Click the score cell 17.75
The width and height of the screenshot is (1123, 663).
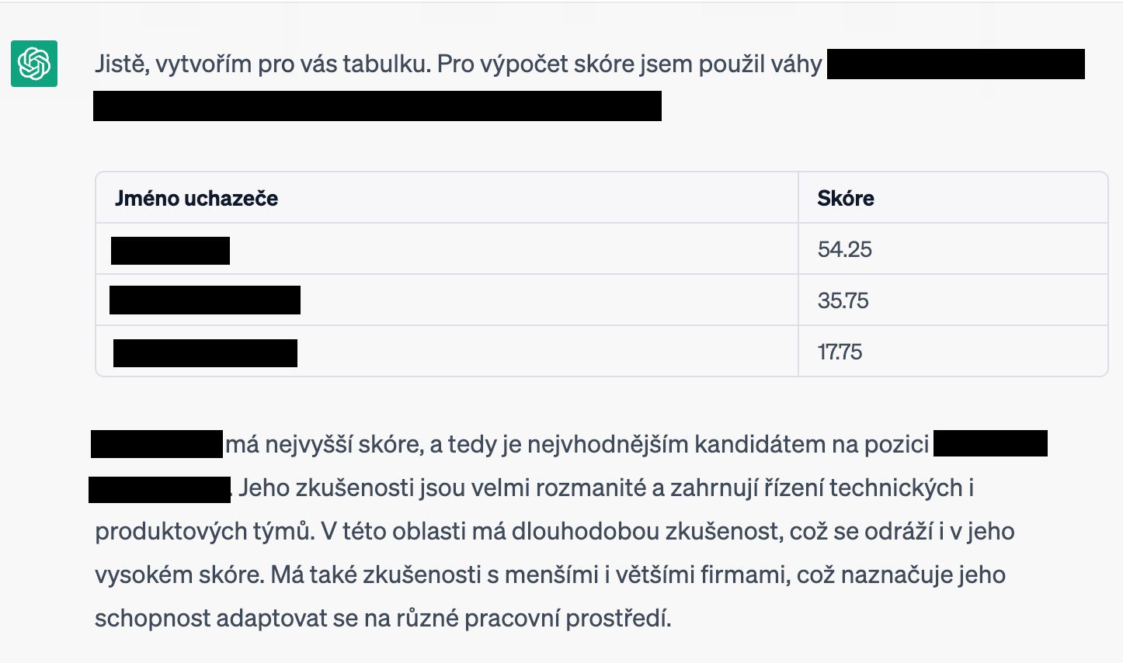coord(840,352)
